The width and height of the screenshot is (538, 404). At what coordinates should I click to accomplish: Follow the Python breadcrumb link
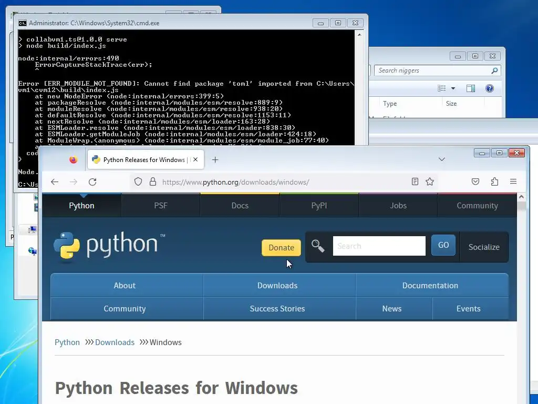click(67, 342)
